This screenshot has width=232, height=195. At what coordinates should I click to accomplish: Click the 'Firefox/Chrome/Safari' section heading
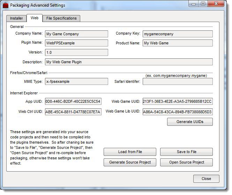pyautogui.click(x=29, y=73)
